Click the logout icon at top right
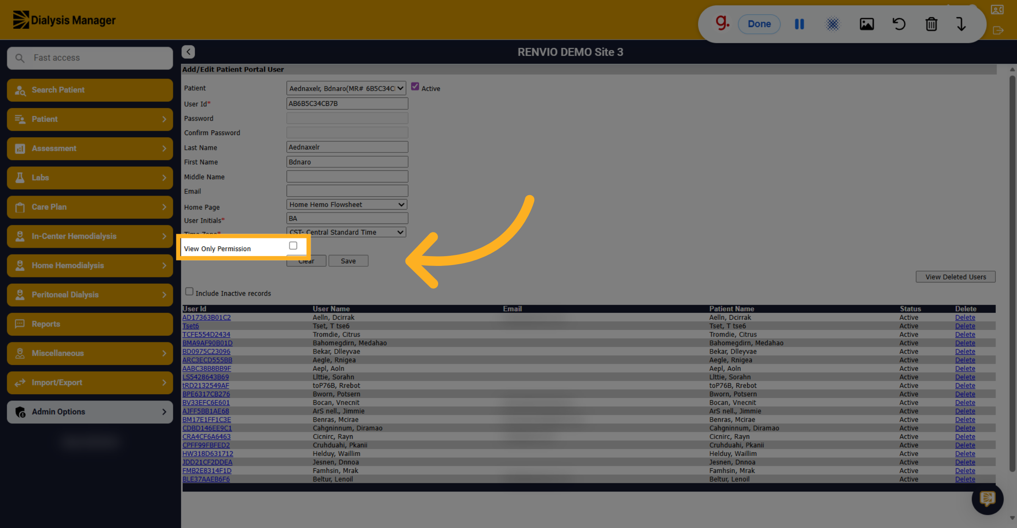1017x528 pixels. point(998,30)
